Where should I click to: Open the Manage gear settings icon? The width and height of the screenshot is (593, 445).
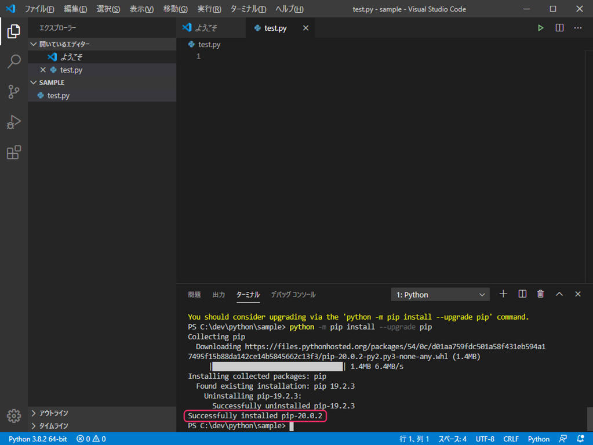[13, 415]
